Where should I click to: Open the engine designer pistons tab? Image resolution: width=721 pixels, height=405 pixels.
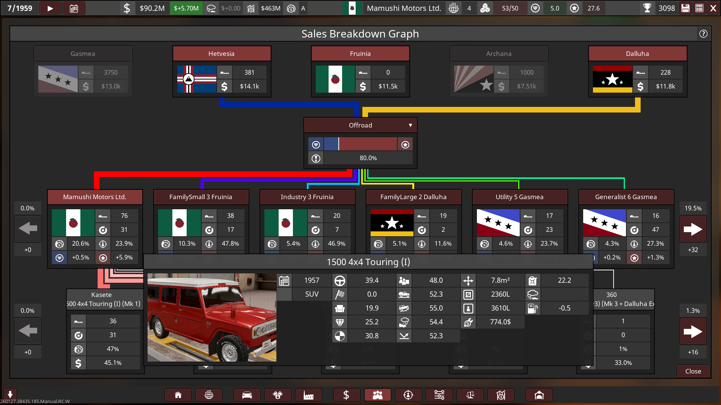click(278, 395)
